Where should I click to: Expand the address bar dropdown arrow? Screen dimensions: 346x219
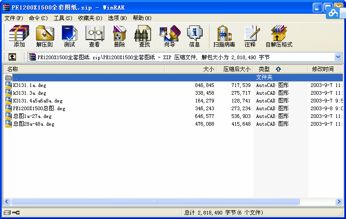click(338, 57)
